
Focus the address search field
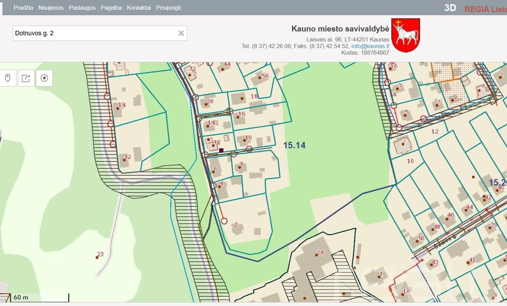[100, 33]
